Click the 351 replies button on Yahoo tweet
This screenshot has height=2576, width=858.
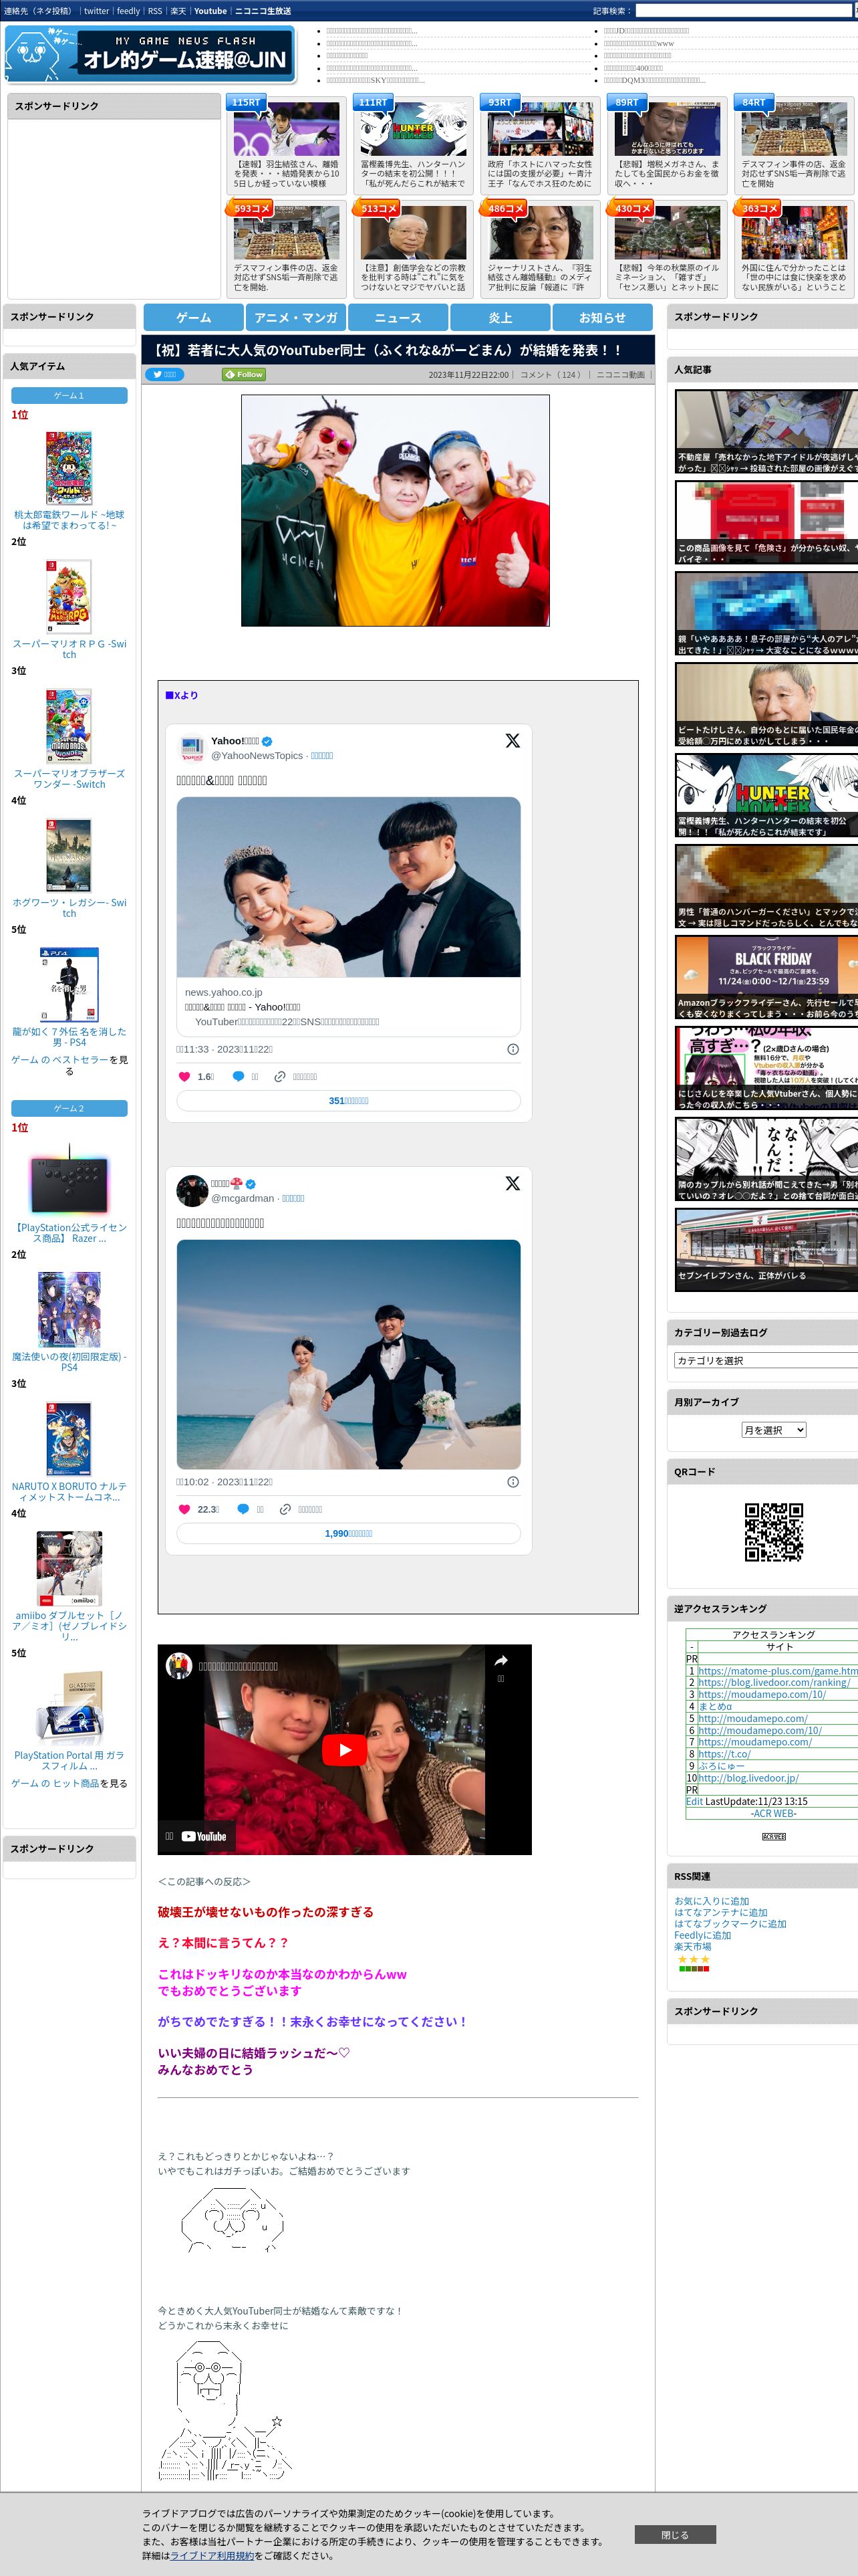point(349,1100)
